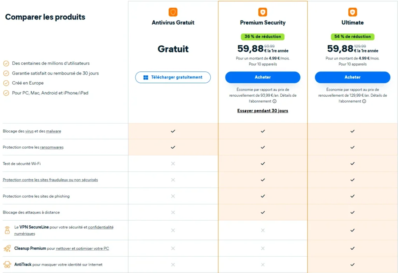Image resolution: width=398 pixels, height=273 pixels.
Task: Open Premium Security subscription details info icon
Action: (274, 101)
